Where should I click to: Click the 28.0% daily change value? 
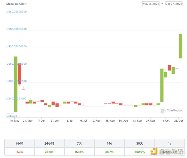49,152
